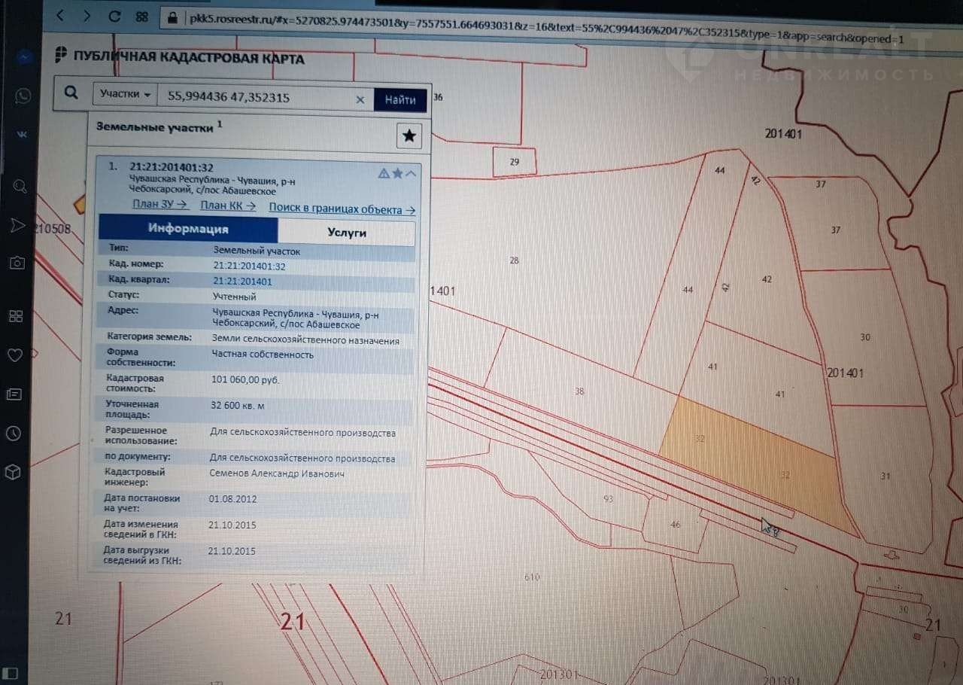Toggle the star on parcel 21:21:201401:32

(x=397, y=174)
